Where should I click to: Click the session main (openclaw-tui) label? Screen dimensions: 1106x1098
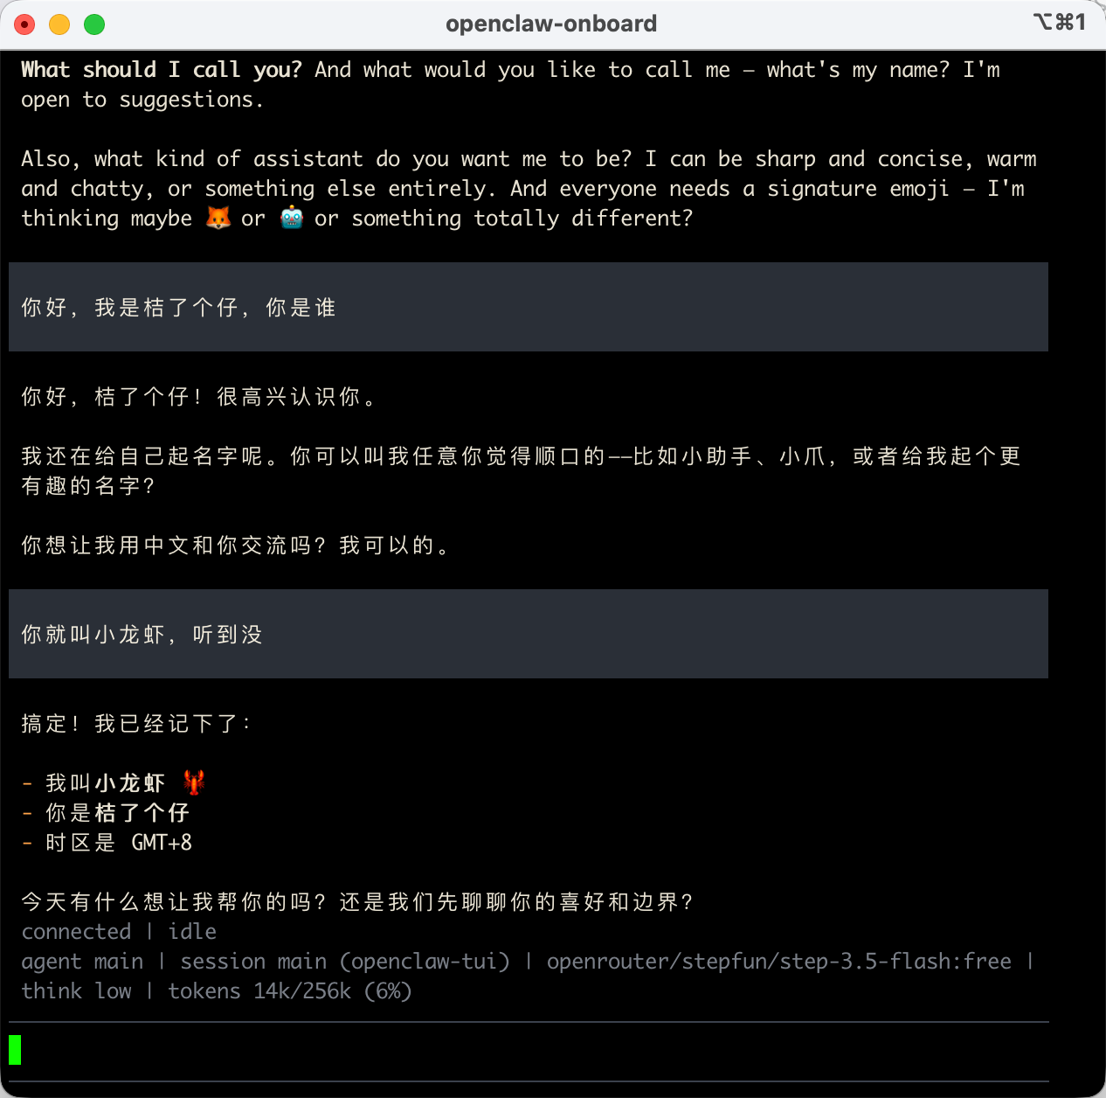[345, 962]
